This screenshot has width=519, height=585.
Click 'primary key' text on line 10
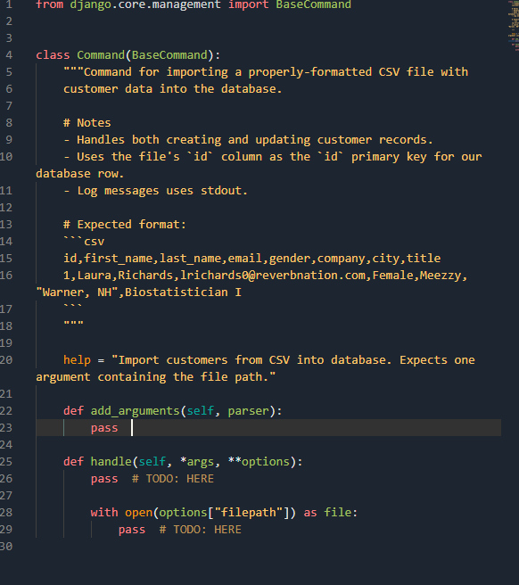pos(389,157)
